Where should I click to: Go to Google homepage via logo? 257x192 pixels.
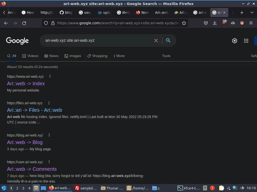[x=17, y=41]
